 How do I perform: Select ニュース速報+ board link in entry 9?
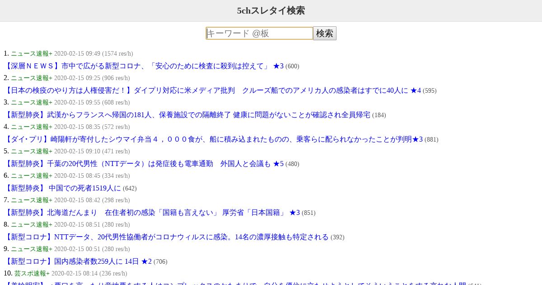pos(32,249)
